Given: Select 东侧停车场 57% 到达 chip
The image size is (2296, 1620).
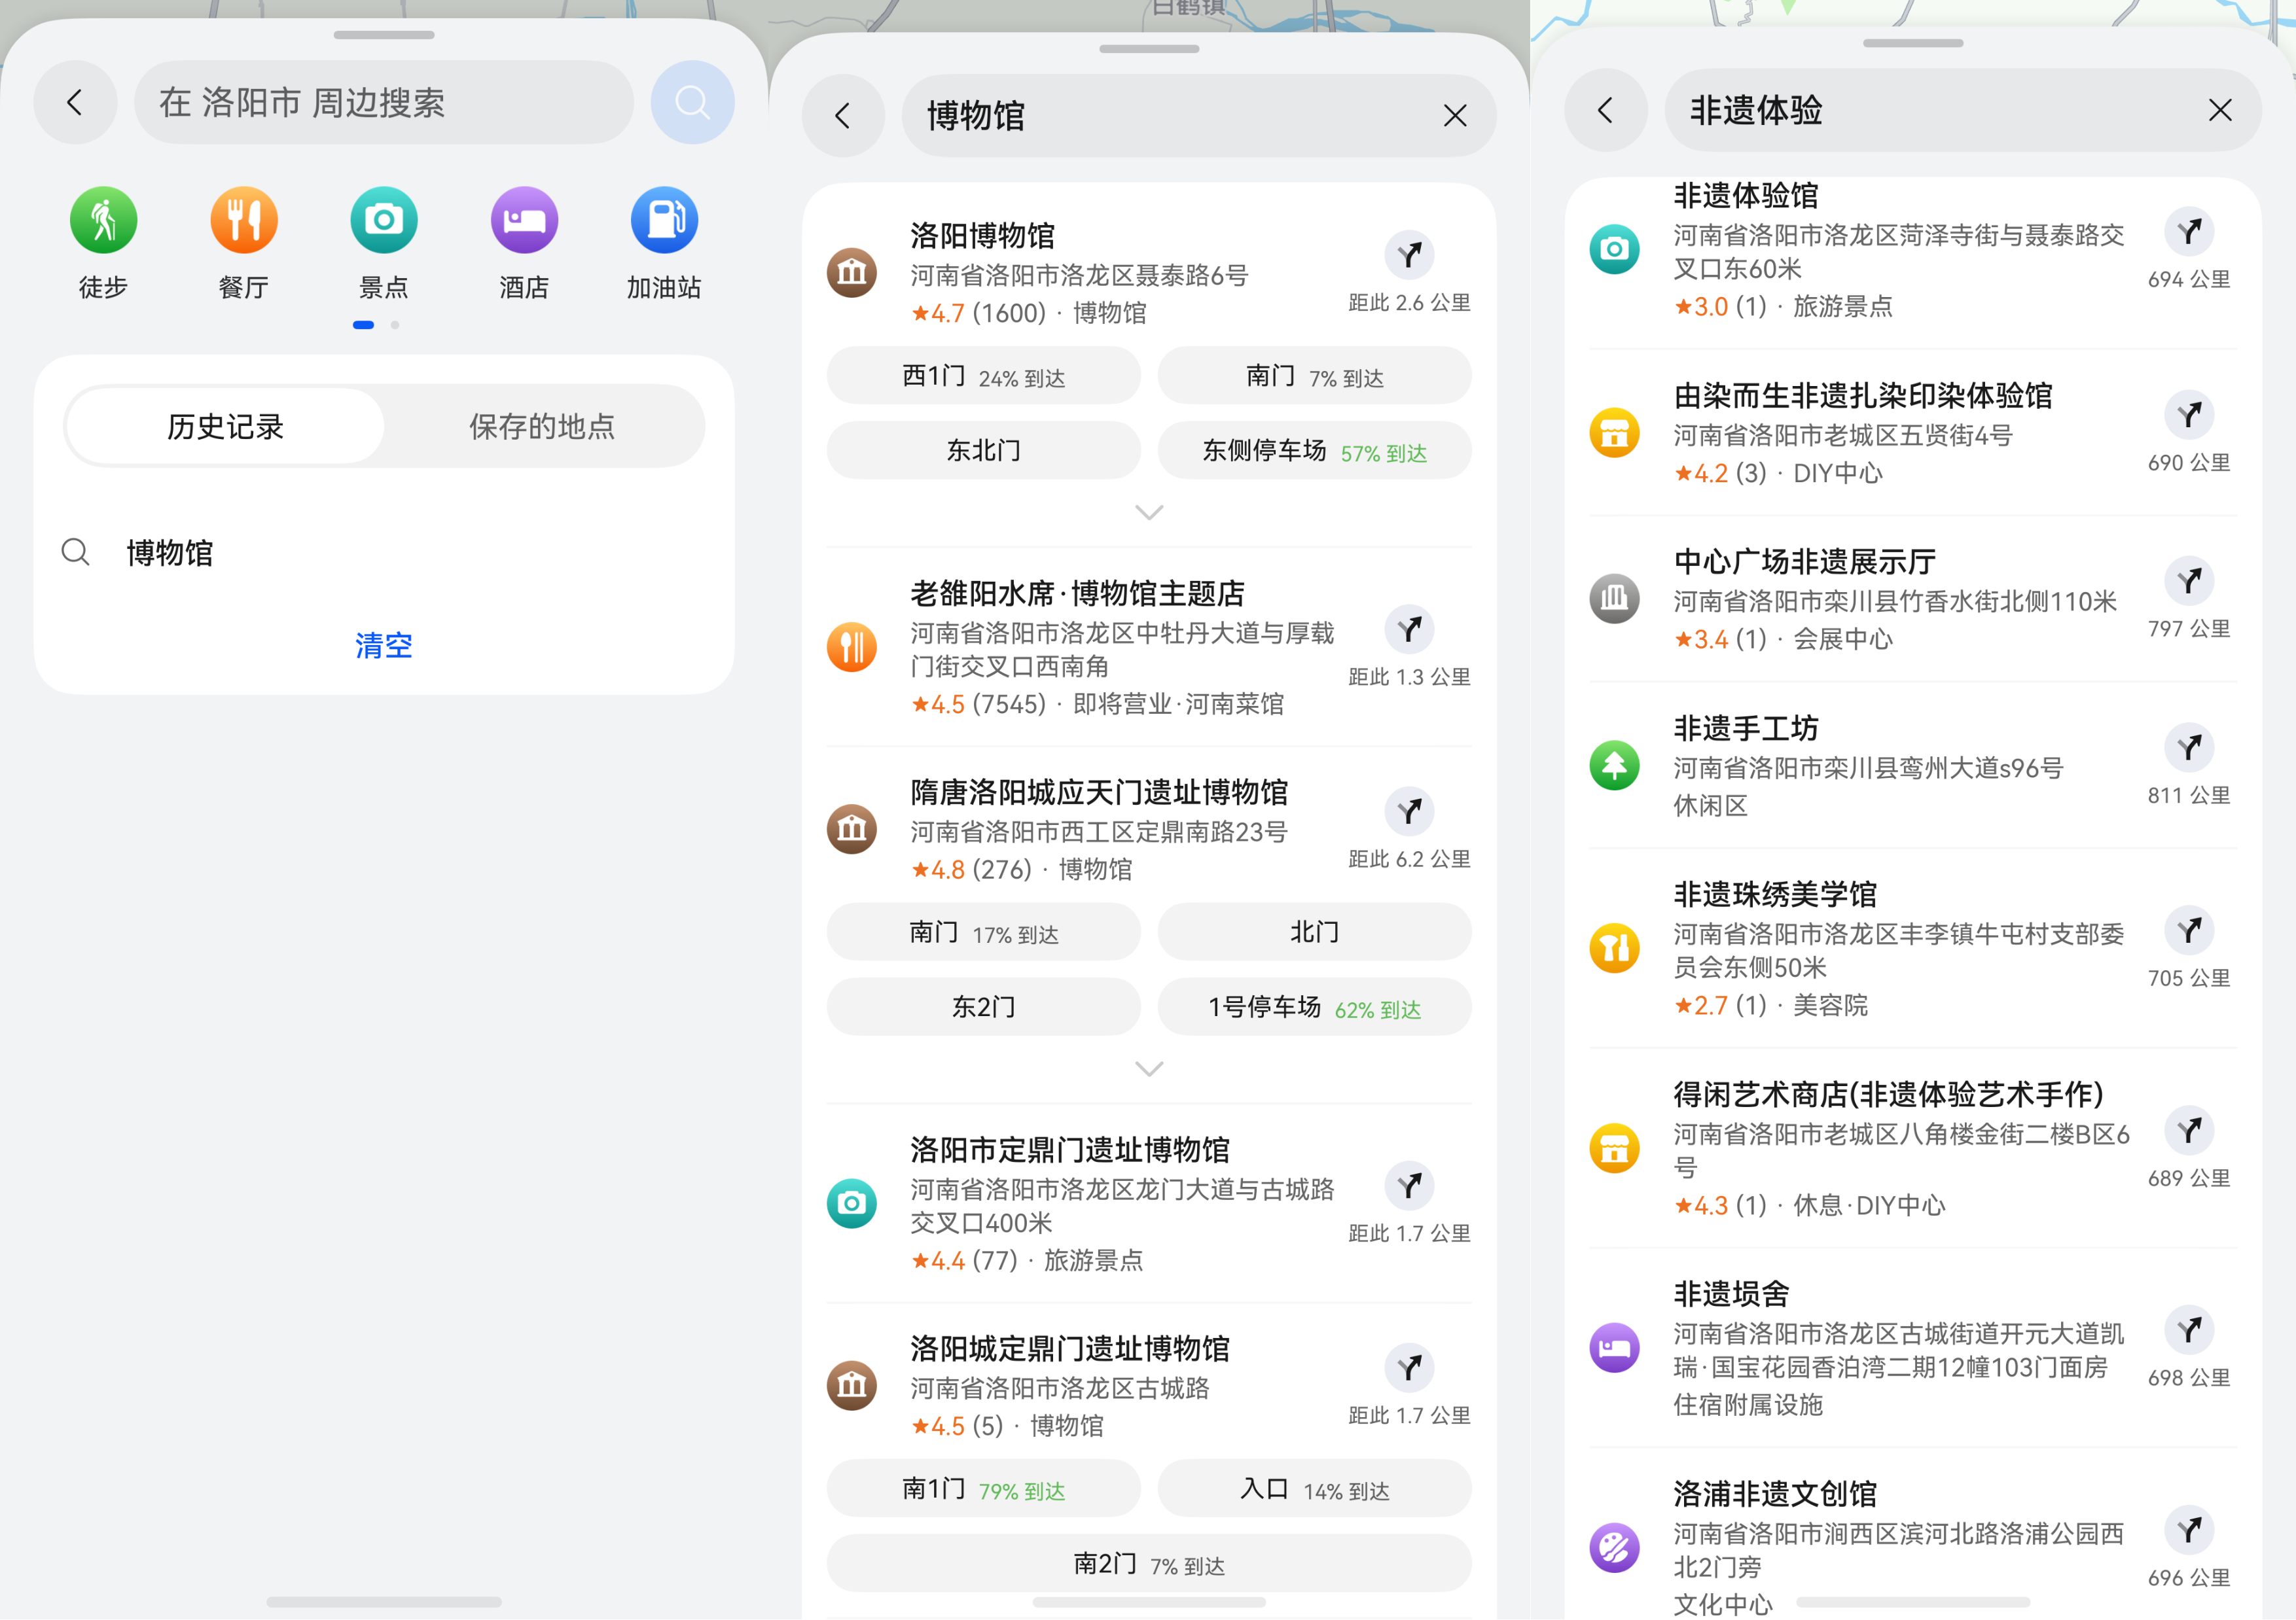Looking at the screenshot, I should (1314, 451).
